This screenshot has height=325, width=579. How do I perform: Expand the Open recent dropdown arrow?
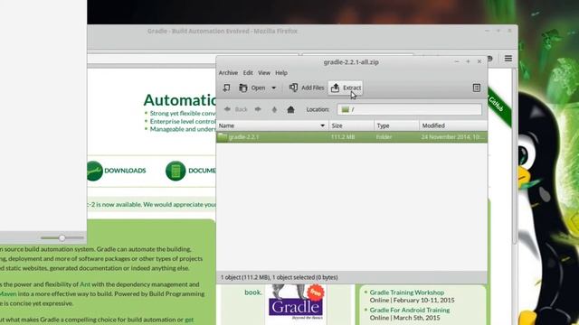(x=273, y=88)
